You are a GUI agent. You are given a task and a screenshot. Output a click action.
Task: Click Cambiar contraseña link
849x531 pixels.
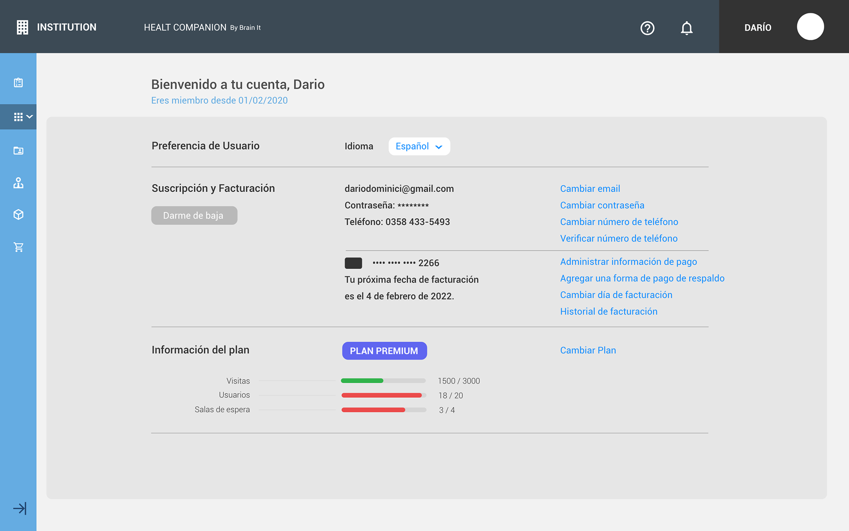(602, 205)
